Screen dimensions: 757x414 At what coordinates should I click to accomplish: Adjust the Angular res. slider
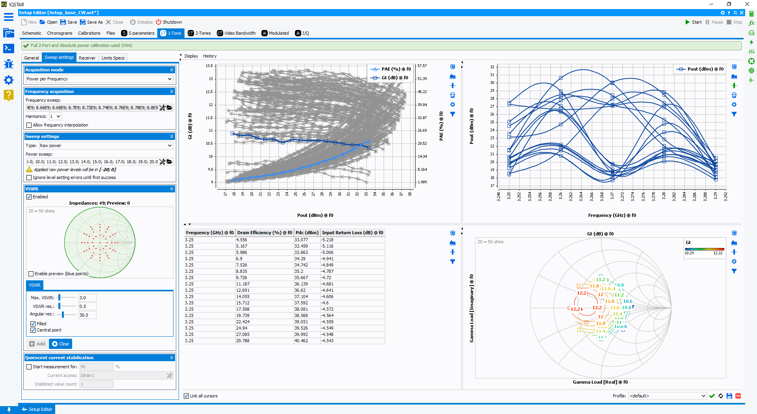[x=63, y=315]
